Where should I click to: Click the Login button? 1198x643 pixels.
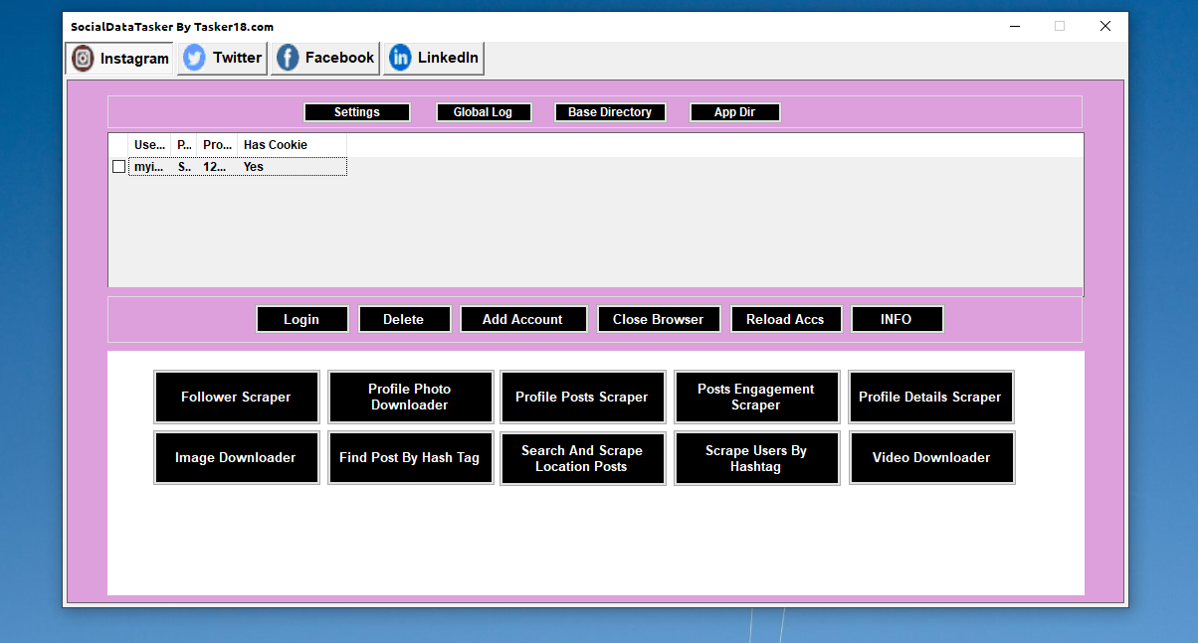pos(302,319)
